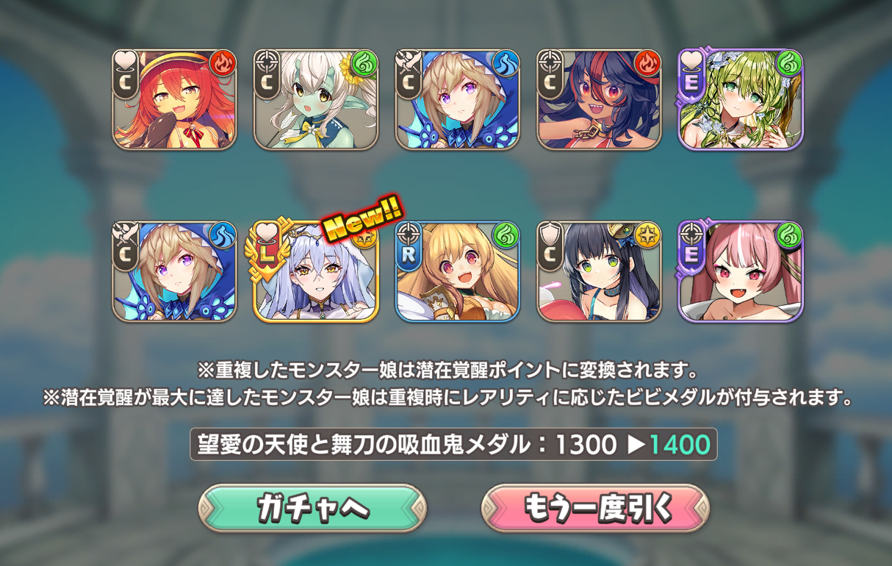892x566 pixels.
Task: Click the fire element icon on first card
Action: [x=223, y=63]
